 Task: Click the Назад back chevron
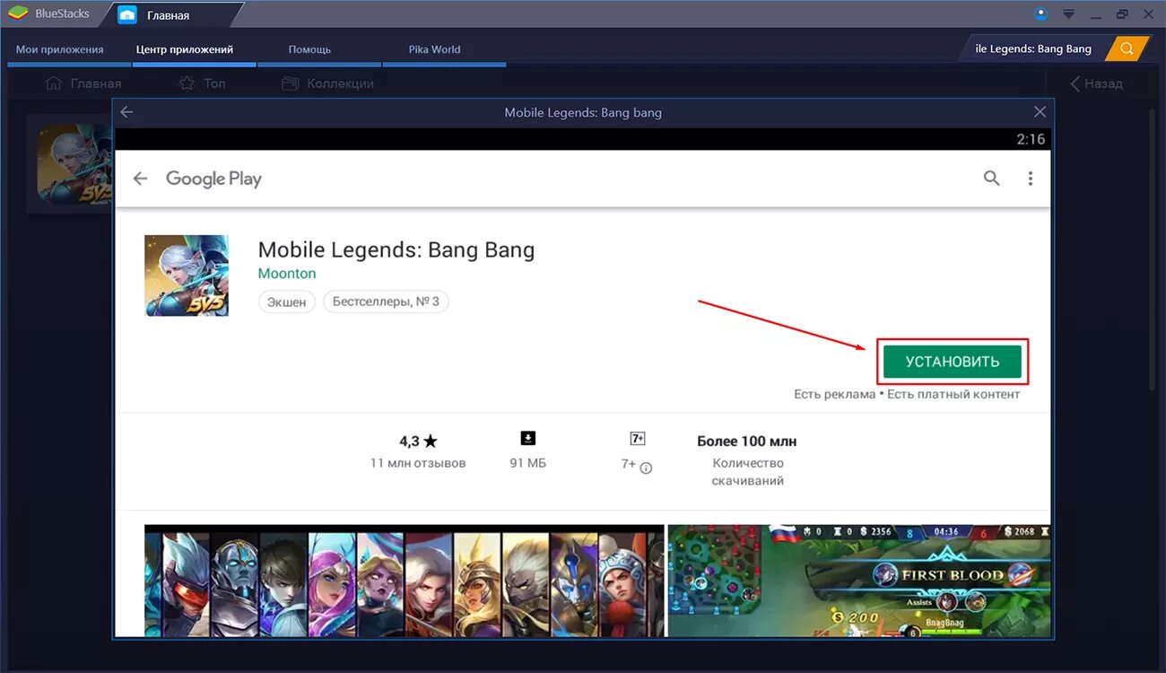1075,83
